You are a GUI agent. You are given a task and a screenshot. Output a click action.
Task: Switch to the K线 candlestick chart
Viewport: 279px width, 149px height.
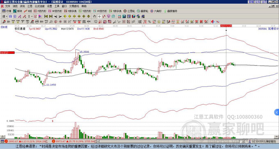tap(28, 11)
